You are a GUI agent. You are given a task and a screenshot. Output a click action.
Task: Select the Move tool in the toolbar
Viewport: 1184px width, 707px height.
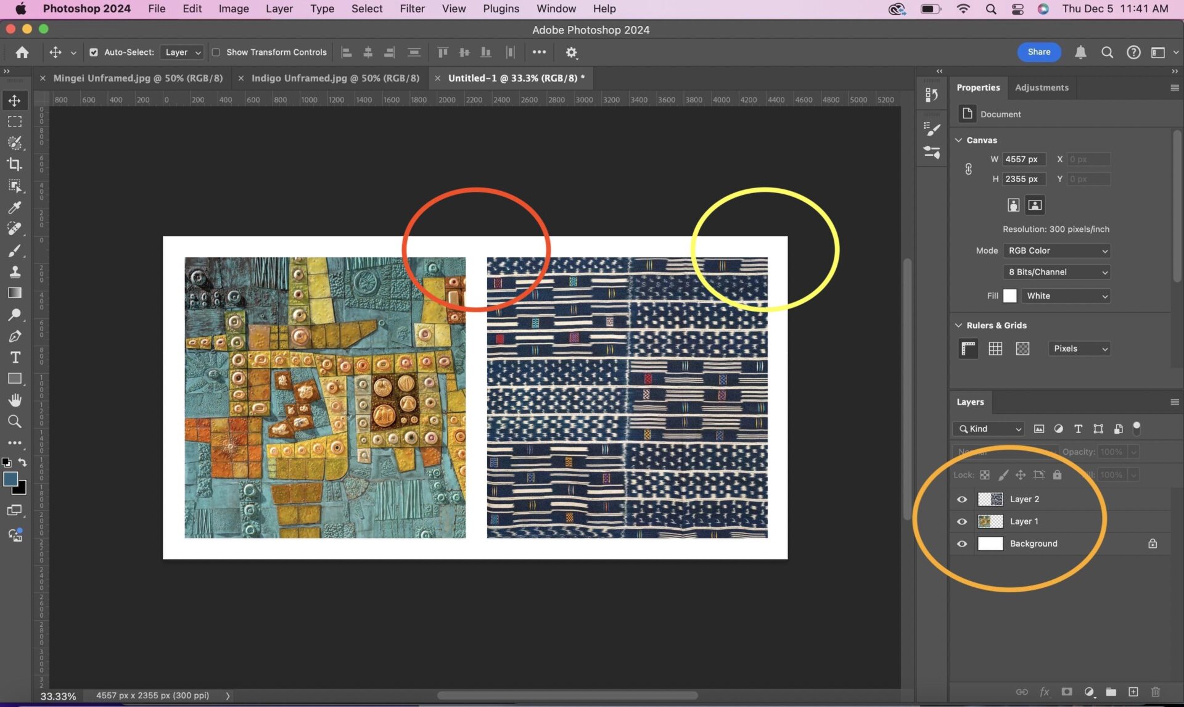tap(14, 100)
